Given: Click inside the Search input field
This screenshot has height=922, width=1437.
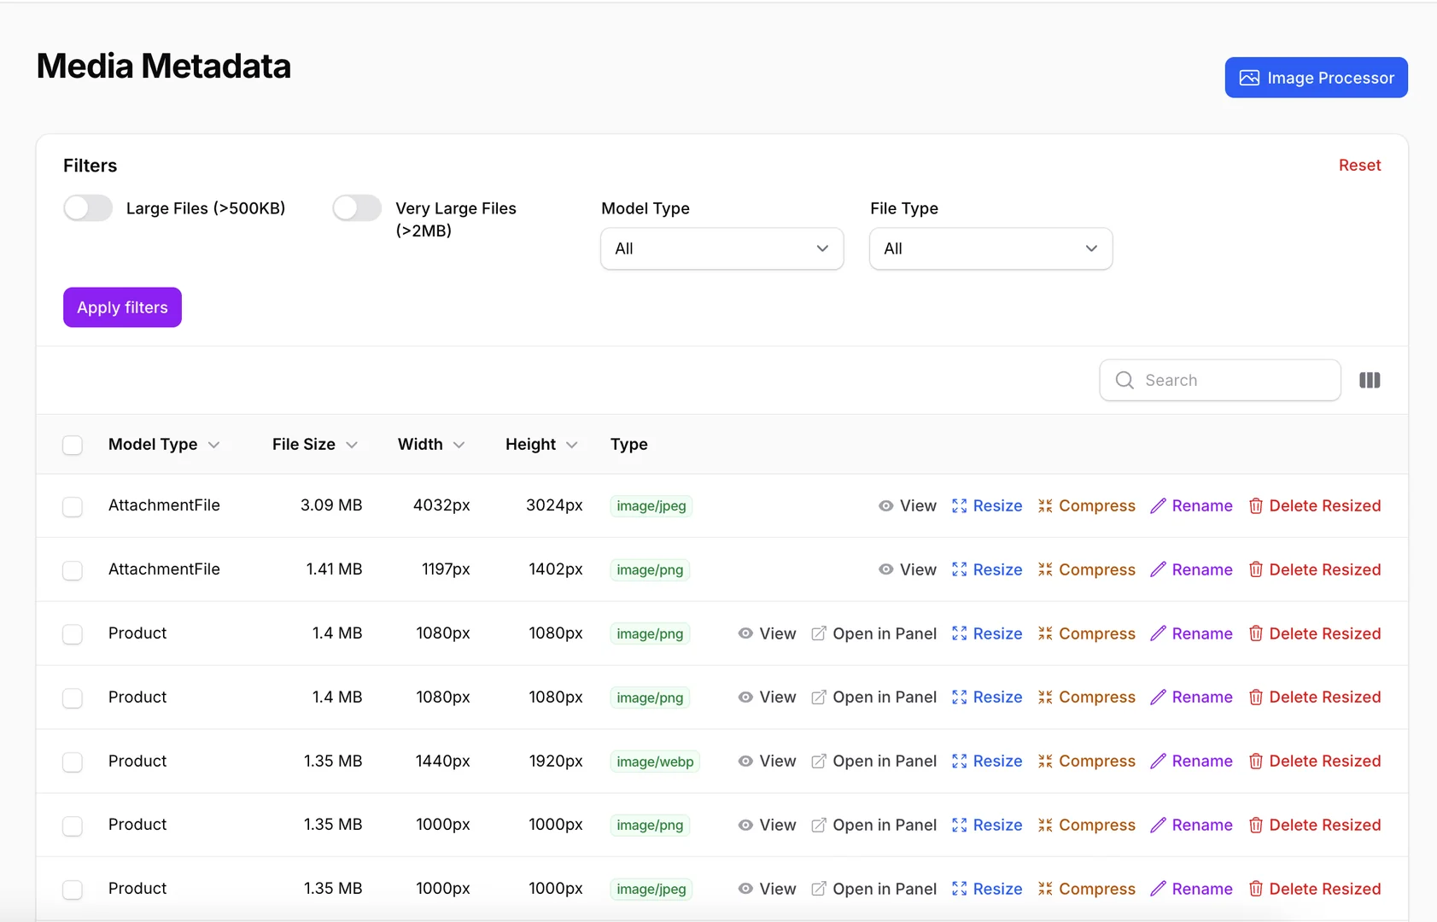Looking at the screenshot, I should tap(1221, 380).
